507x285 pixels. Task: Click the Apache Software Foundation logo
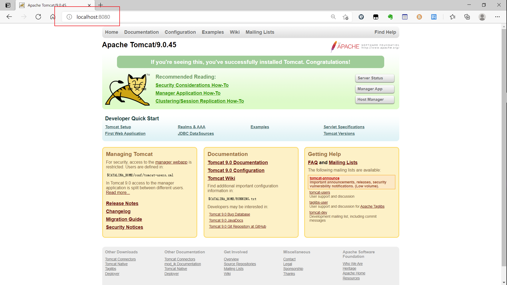[365, 47]
